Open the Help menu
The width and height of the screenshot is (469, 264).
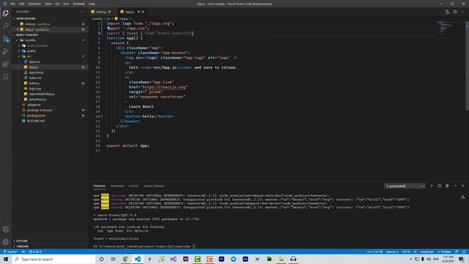coord(92,4)
